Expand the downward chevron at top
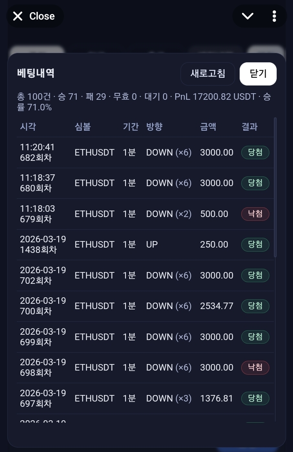The width and height of the screenshot is (293, 452). [247, 16]
